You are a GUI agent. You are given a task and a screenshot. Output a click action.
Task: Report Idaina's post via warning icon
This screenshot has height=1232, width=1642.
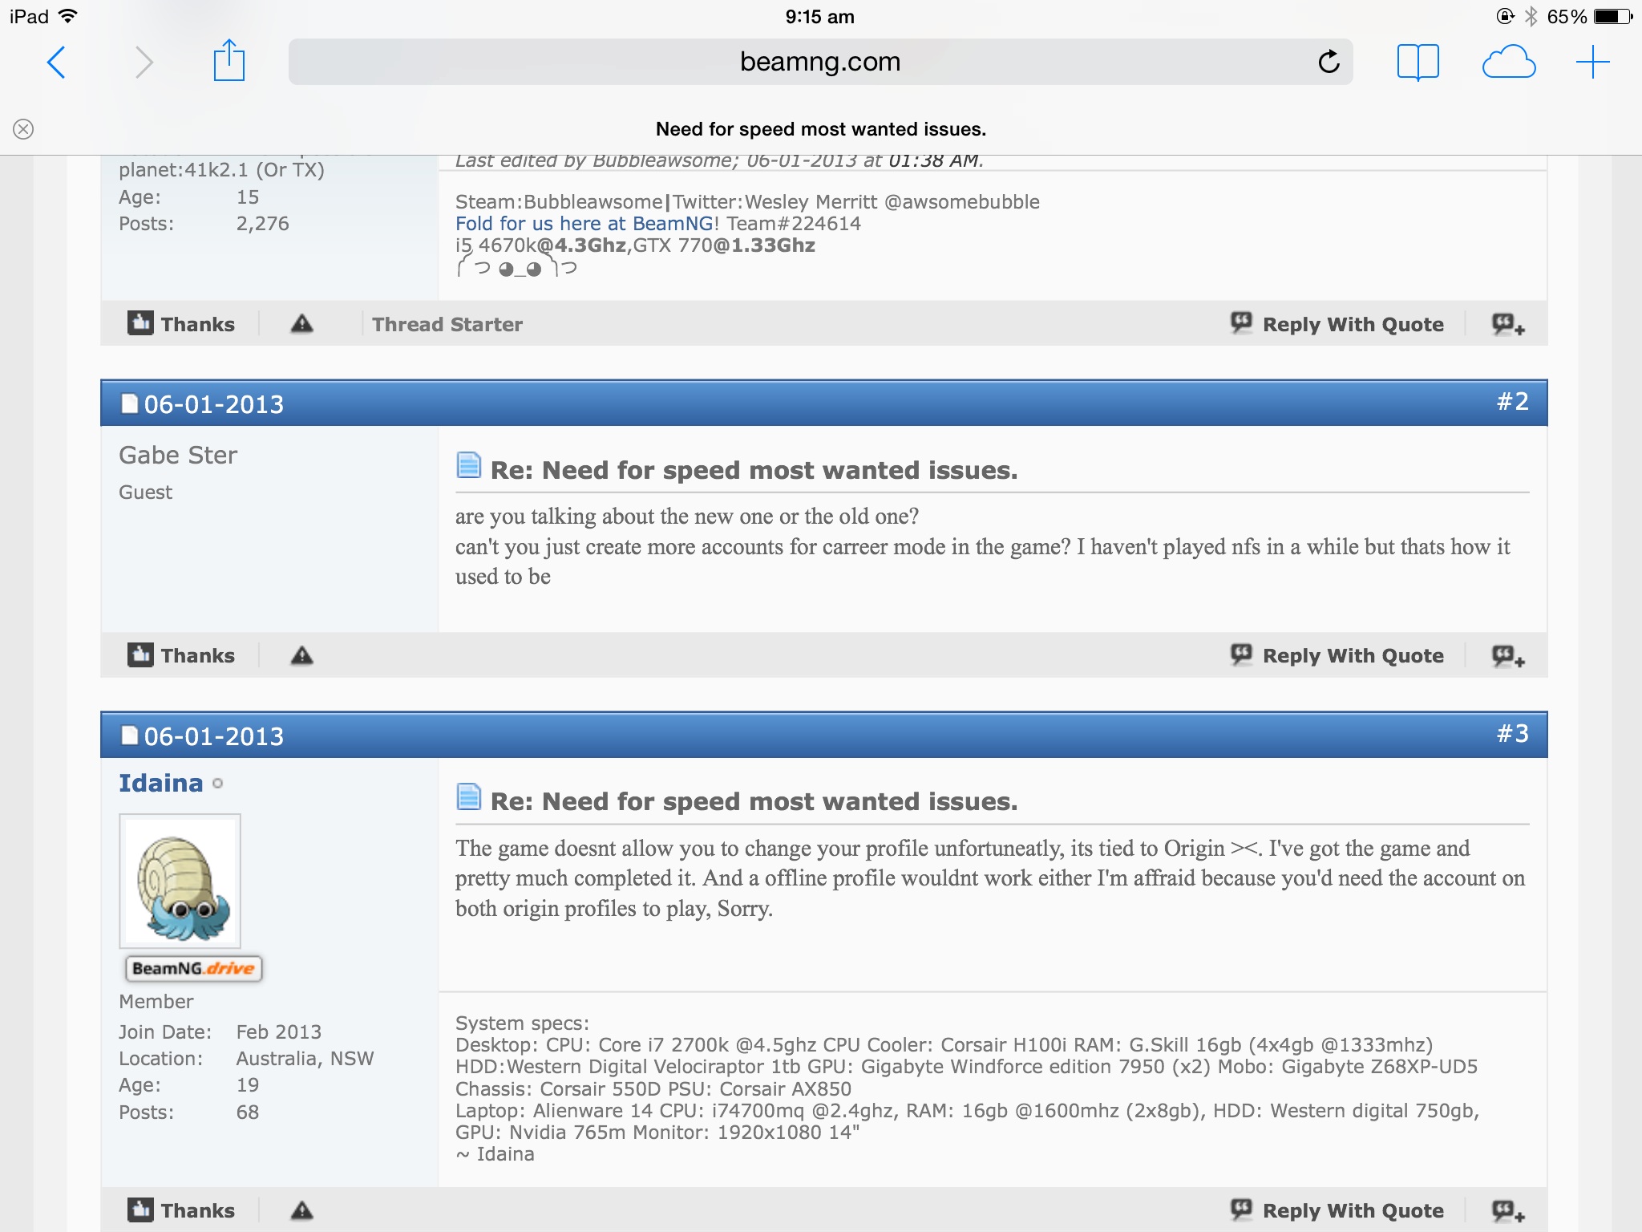(301, 1210)
